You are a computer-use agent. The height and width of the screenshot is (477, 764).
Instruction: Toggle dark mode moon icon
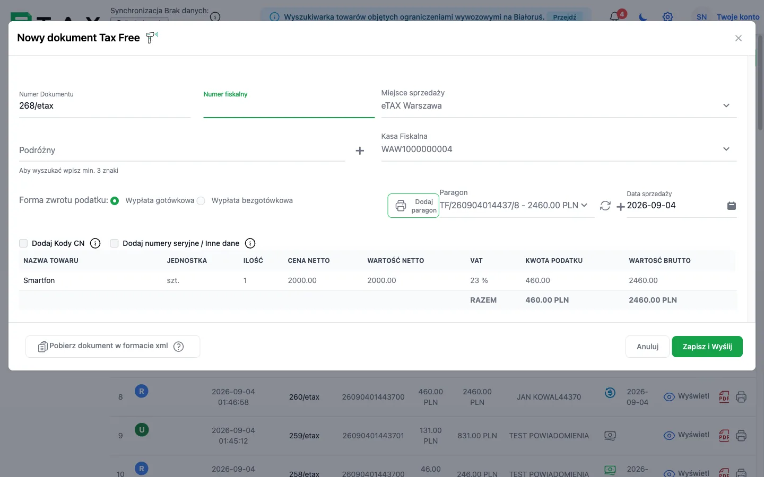(x=643, y=17)
